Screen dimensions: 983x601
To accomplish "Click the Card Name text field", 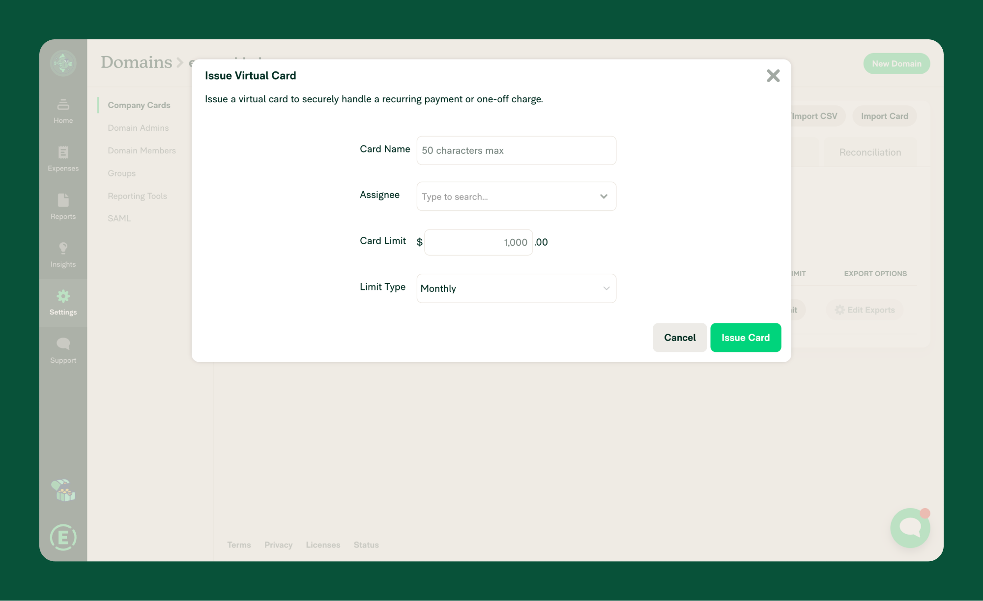I will click(x=516, y=150).
